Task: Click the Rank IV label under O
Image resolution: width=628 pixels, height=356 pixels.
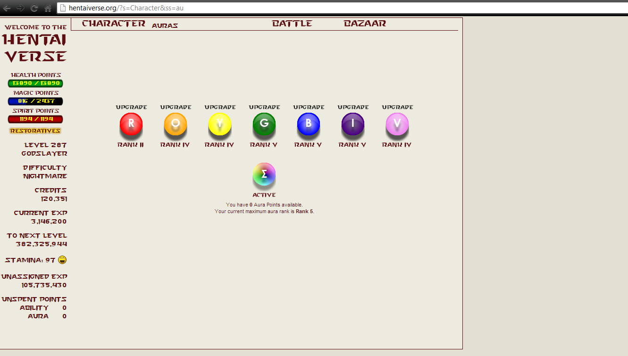Action: [175, 145]
